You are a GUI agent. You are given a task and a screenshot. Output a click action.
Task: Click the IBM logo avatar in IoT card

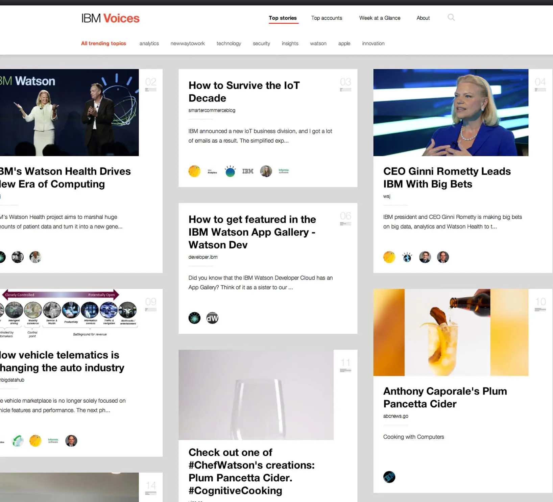pos(248,171)
